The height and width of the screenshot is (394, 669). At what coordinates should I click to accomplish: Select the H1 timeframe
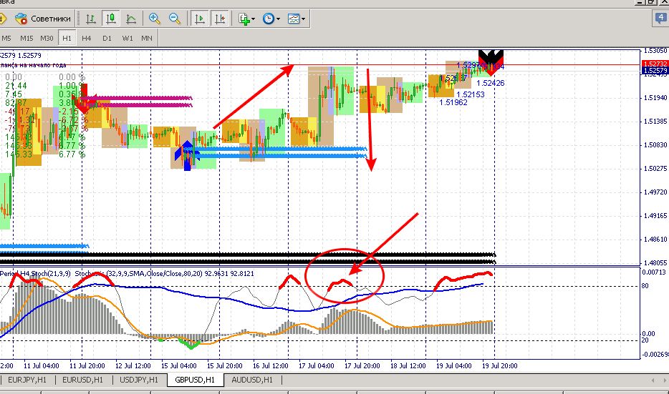click(67, 39)
